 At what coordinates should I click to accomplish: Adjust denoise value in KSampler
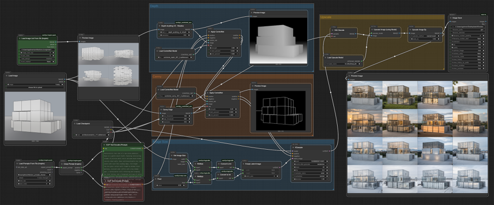click(311, 179)
